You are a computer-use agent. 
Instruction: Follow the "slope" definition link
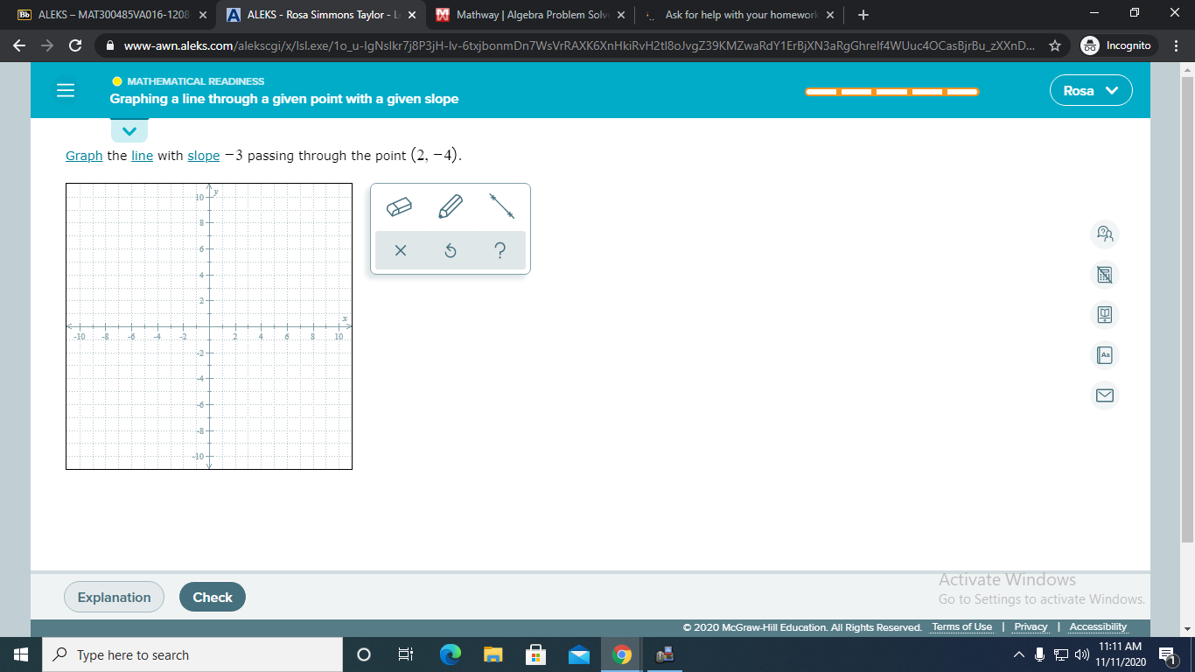[203, 156]
